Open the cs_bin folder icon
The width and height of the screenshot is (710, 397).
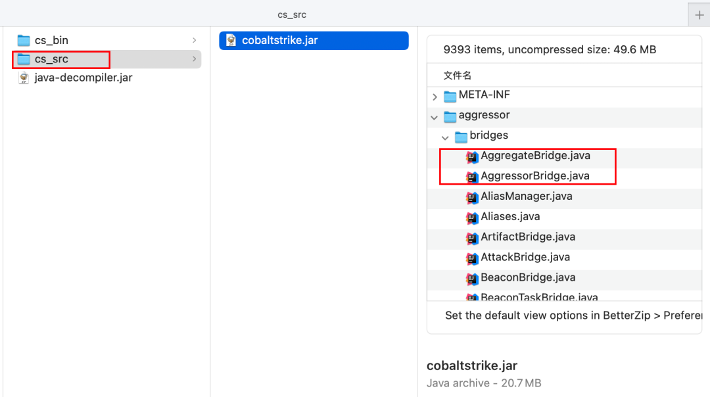click(x=24, y=40)
